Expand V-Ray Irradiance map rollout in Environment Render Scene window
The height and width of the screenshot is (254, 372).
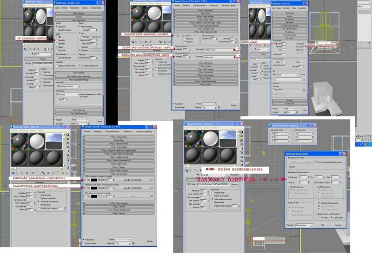click(x=119, y=157)
